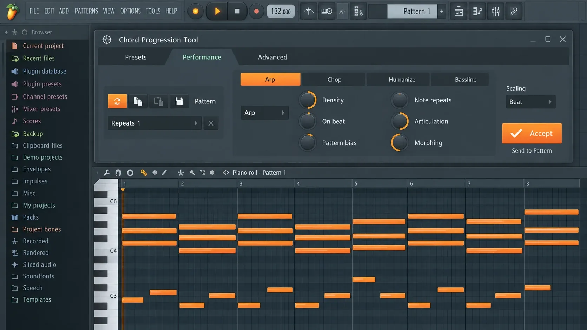The height and width of the screenshot is (330, 587).
Task: Click the paste pattern icon
Action: (158, 101)
